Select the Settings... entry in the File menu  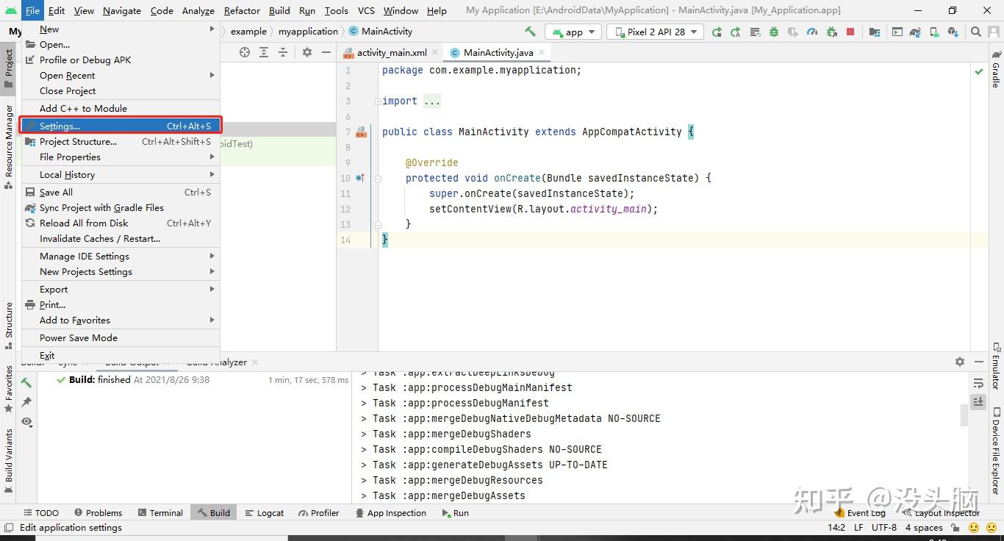59,126
